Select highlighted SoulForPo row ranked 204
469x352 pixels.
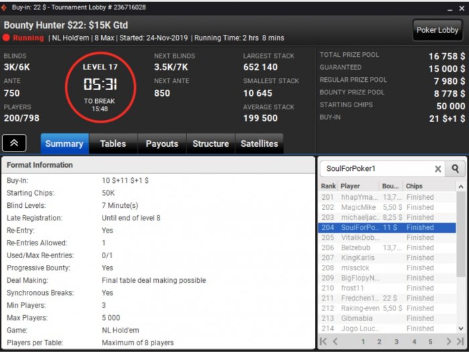click(x=387, y=227)
